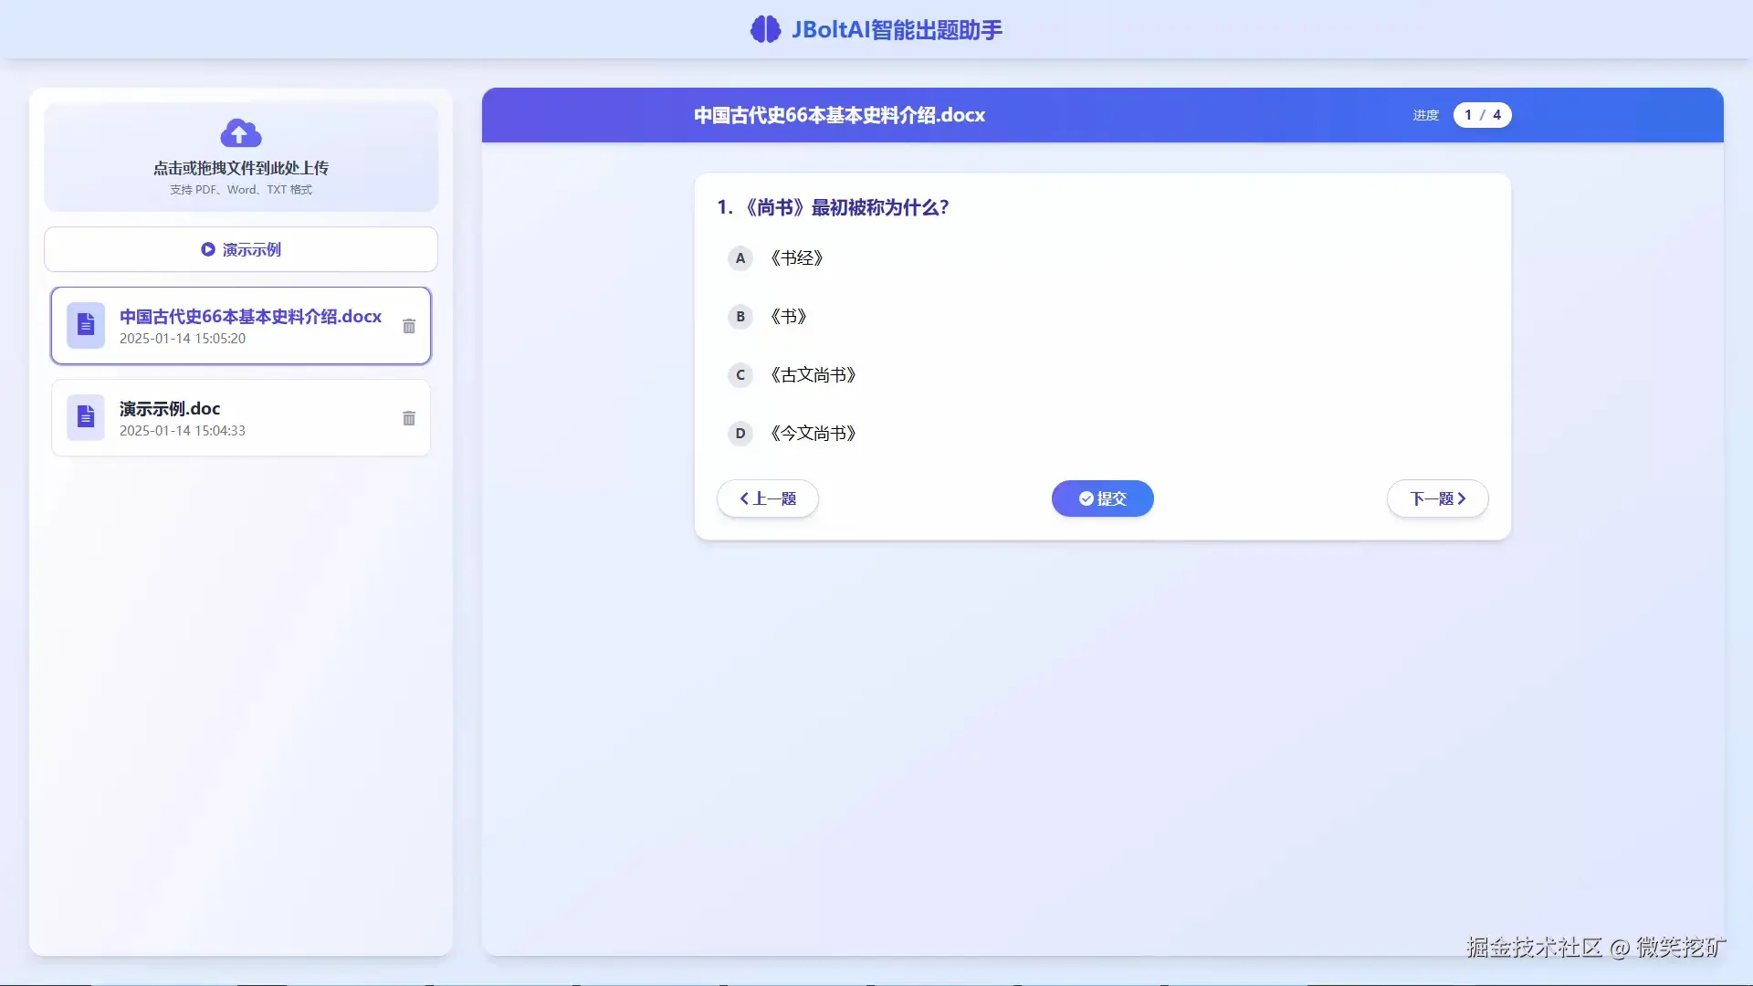Go to next question with 下一题
The width and height of the screenshot is (1753, 986).
tap(1437, 498)
